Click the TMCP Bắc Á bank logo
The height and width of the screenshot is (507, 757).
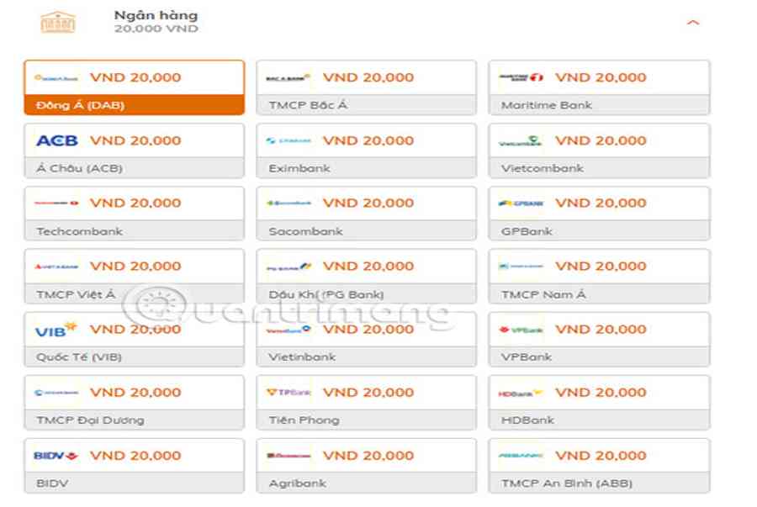(x=289, y=77)
